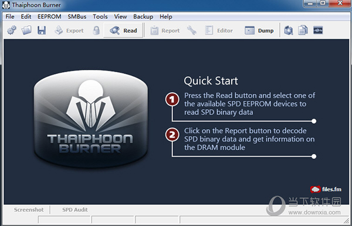The height and width of the screenshot is (226, 352).
Task: Open the EEPROM menu
Action: click(x=49, y=16)
